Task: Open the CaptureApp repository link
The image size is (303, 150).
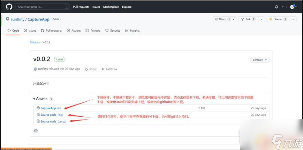Action: pos(38,19)
